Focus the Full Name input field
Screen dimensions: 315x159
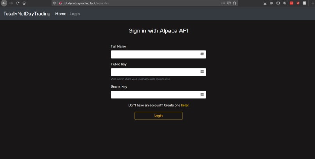point(158,54)
